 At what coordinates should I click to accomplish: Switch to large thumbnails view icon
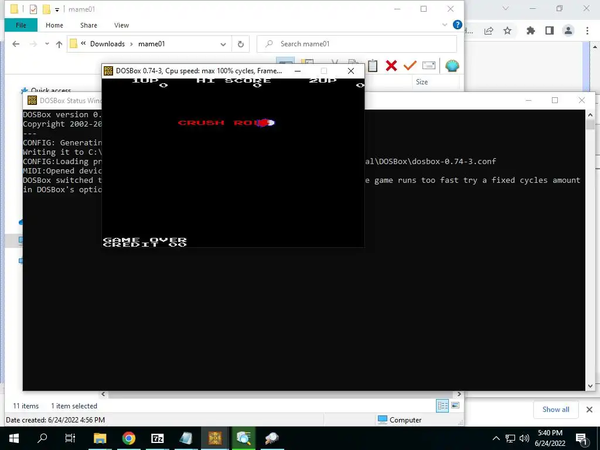(455, 405)
